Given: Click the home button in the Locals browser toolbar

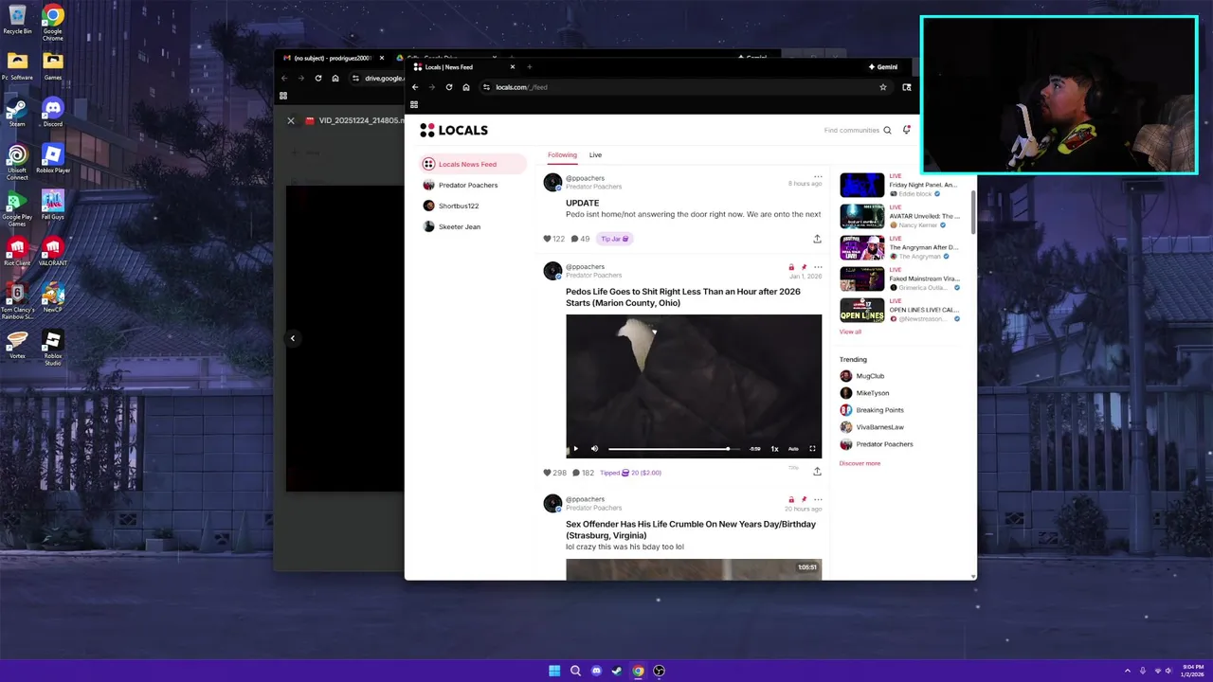Looking at the screenshot, I should [x=466, y=87].
